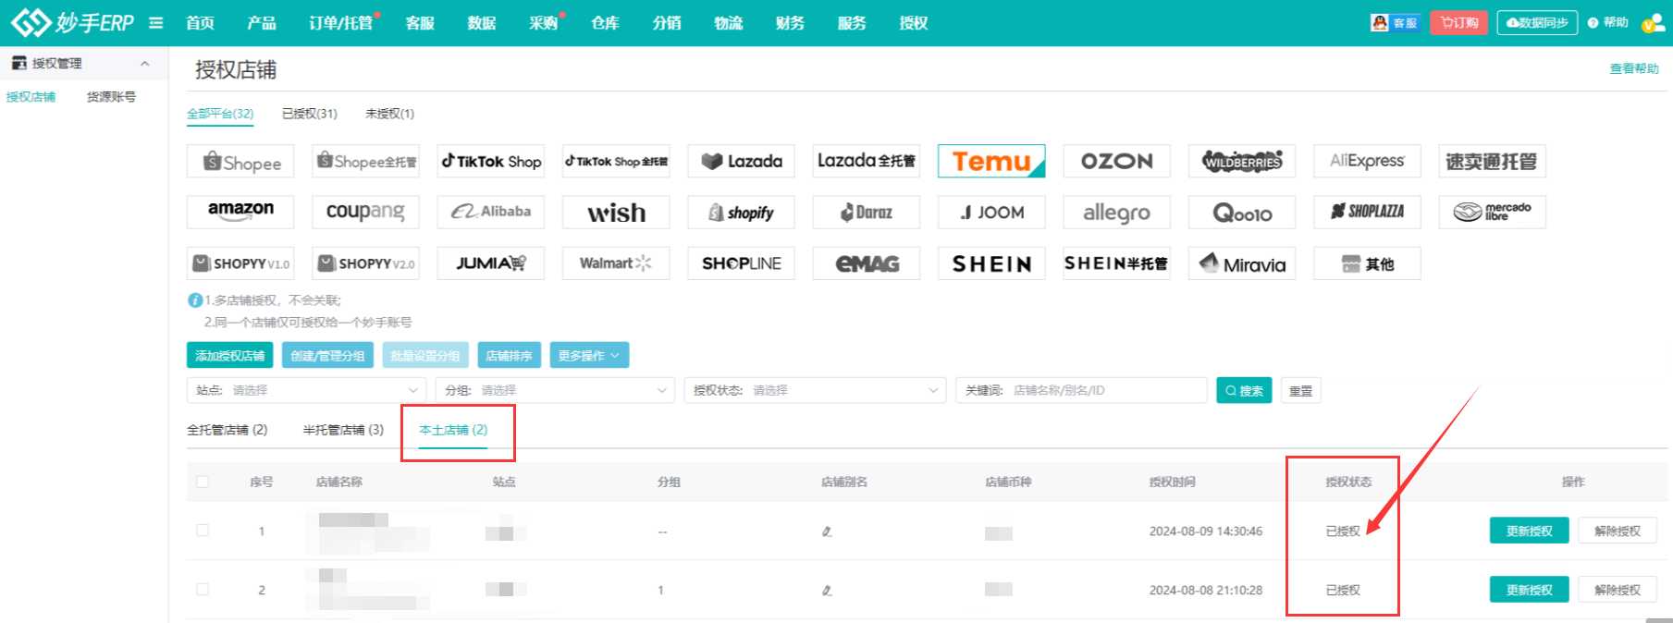Select the Shopee全托管 platform logo
The image size is (1673, 623).
click(365, 162)
